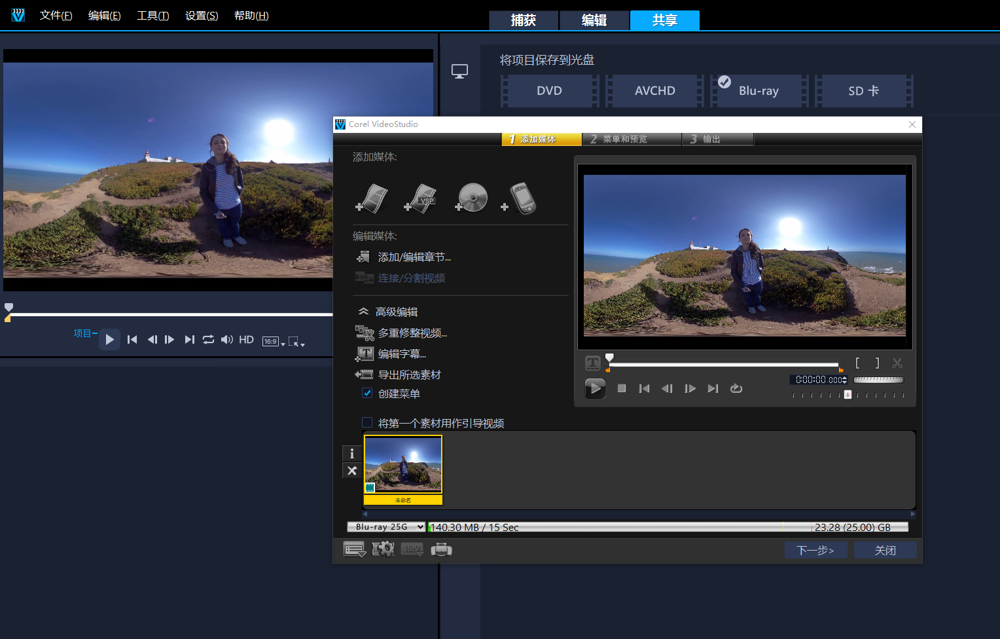Toggle repeat playback in the dialog preview
Viewport: 1000px width, 639px height.
click(x=736, y=388)
